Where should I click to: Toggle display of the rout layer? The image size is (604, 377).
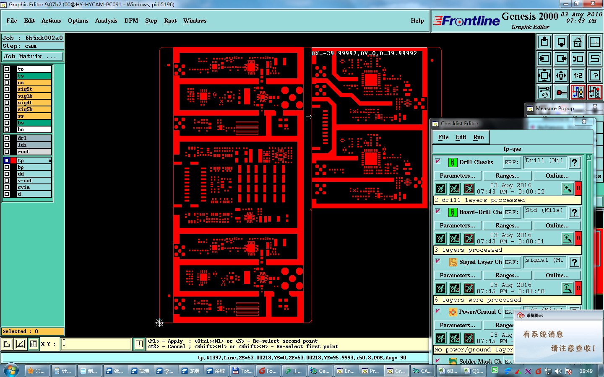click(x=7, y=152)
